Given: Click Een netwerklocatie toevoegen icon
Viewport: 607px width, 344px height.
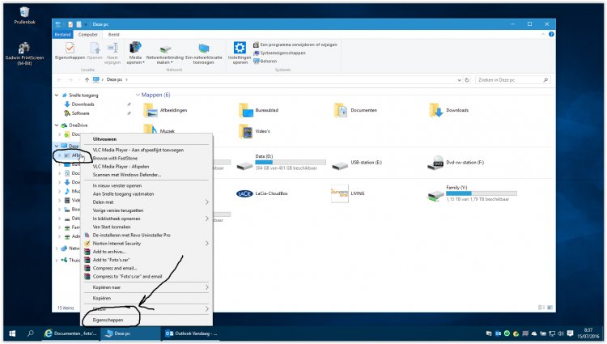Looking at the screenshot, I should 204,49.
